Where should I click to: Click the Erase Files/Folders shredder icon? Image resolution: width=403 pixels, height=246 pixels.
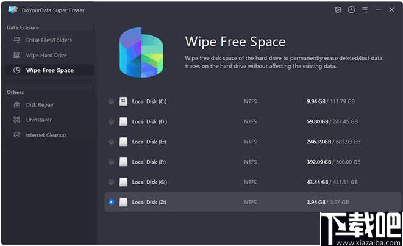pyautogui.click(x=16, y=40)
